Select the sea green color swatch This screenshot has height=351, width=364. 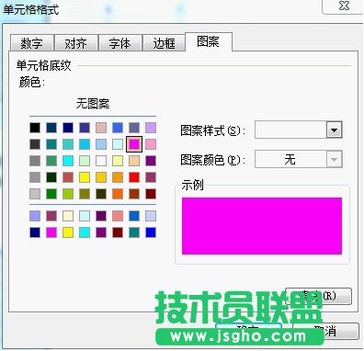51,161
